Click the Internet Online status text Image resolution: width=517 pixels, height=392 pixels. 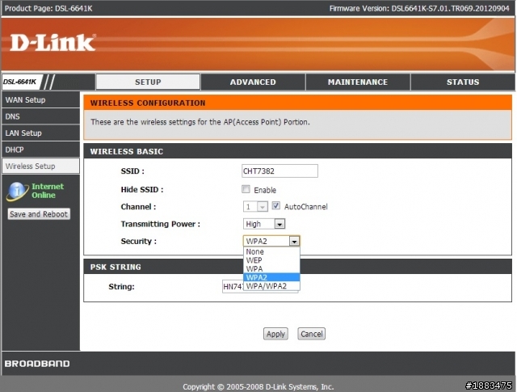pos(48,191)
